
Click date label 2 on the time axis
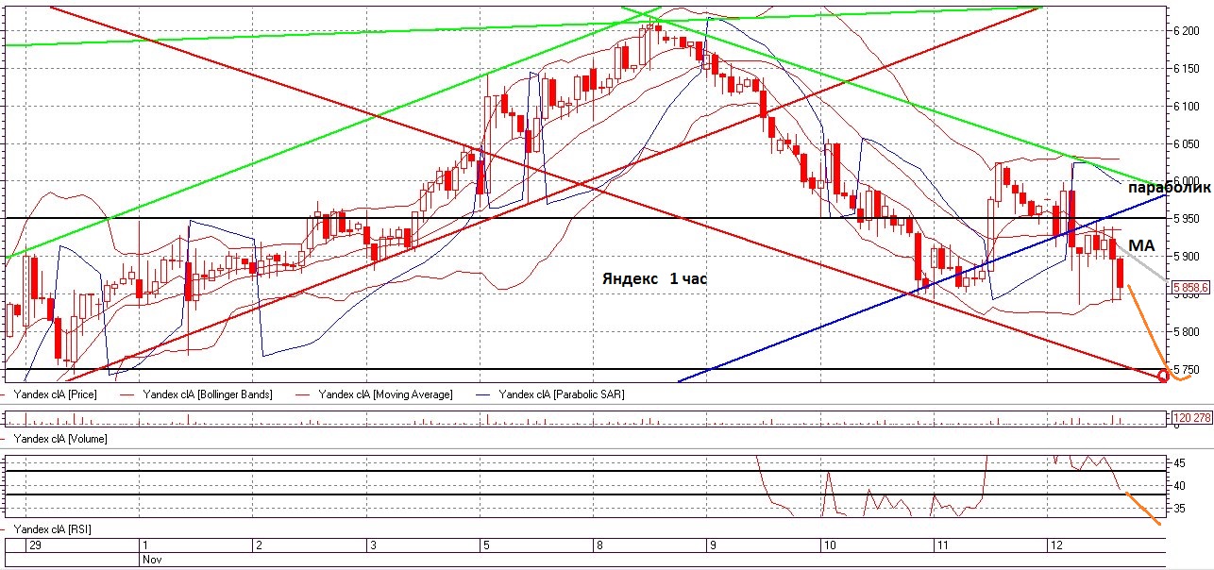tap(260, 545)
